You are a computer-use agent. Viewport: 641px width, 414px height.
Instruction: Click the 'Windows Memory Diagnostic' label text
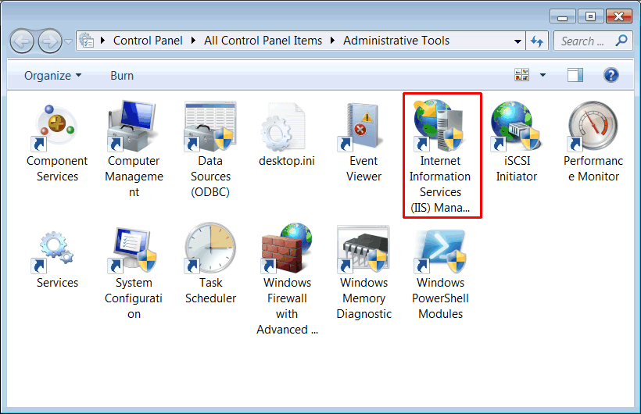tap(363, 298)
